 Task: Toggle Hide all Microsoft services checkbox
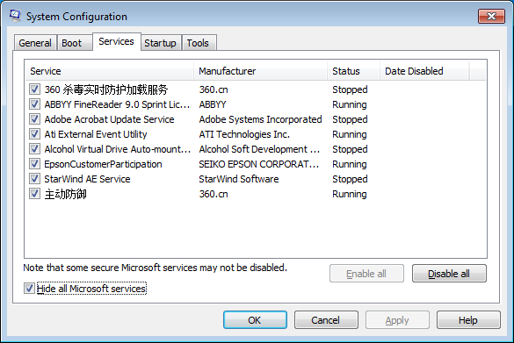tap(29, 289)
